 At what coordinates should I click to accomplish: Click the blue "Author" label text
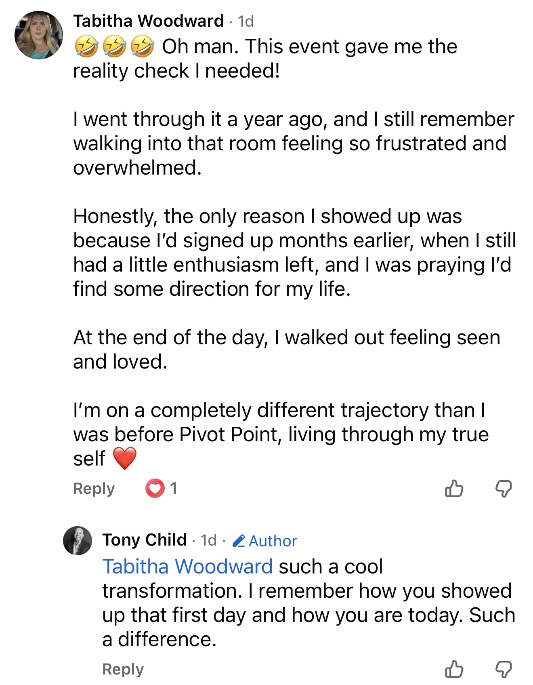pyautogui.click(x=273, y=541)
